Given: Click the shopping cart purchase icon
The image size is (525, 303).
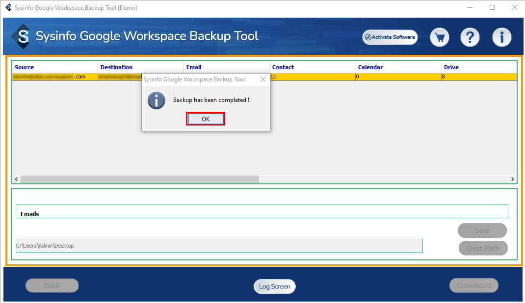Looking at the screenshot, I should 440,37.
